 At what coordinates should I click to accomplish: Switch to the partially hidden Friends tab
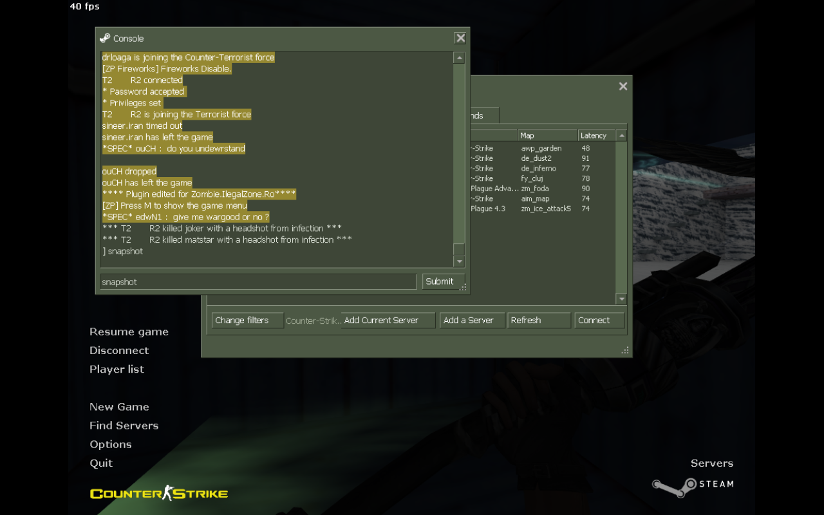click(484, 116)
